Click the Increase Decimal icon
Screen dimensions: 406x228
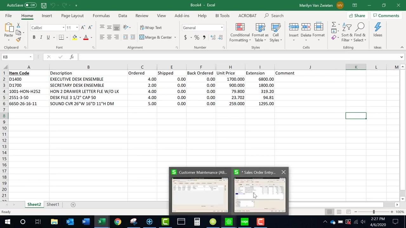(213, 37)
